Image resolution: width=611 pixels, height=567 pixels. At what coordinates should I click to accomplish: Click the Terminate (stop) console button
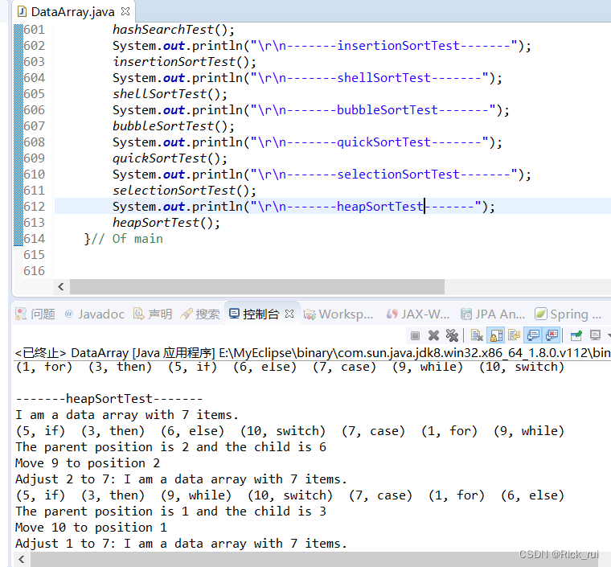[415, 335]
